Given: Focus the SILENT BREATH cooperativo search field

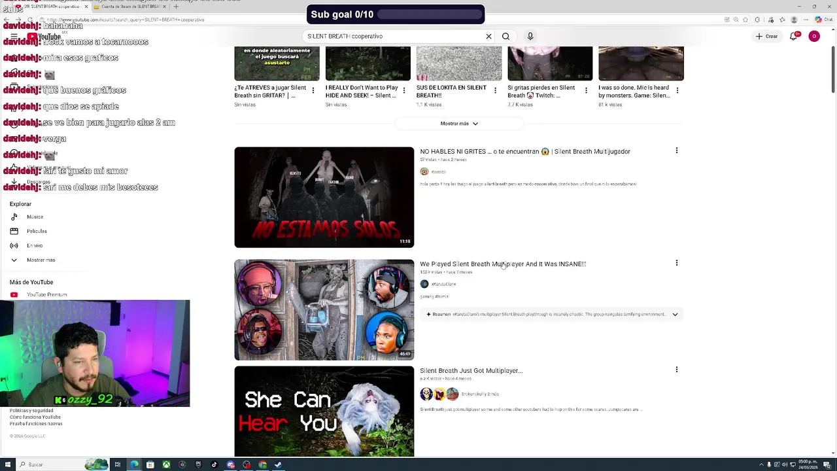Looking at the screenshot, I should (x=392, y=37).
